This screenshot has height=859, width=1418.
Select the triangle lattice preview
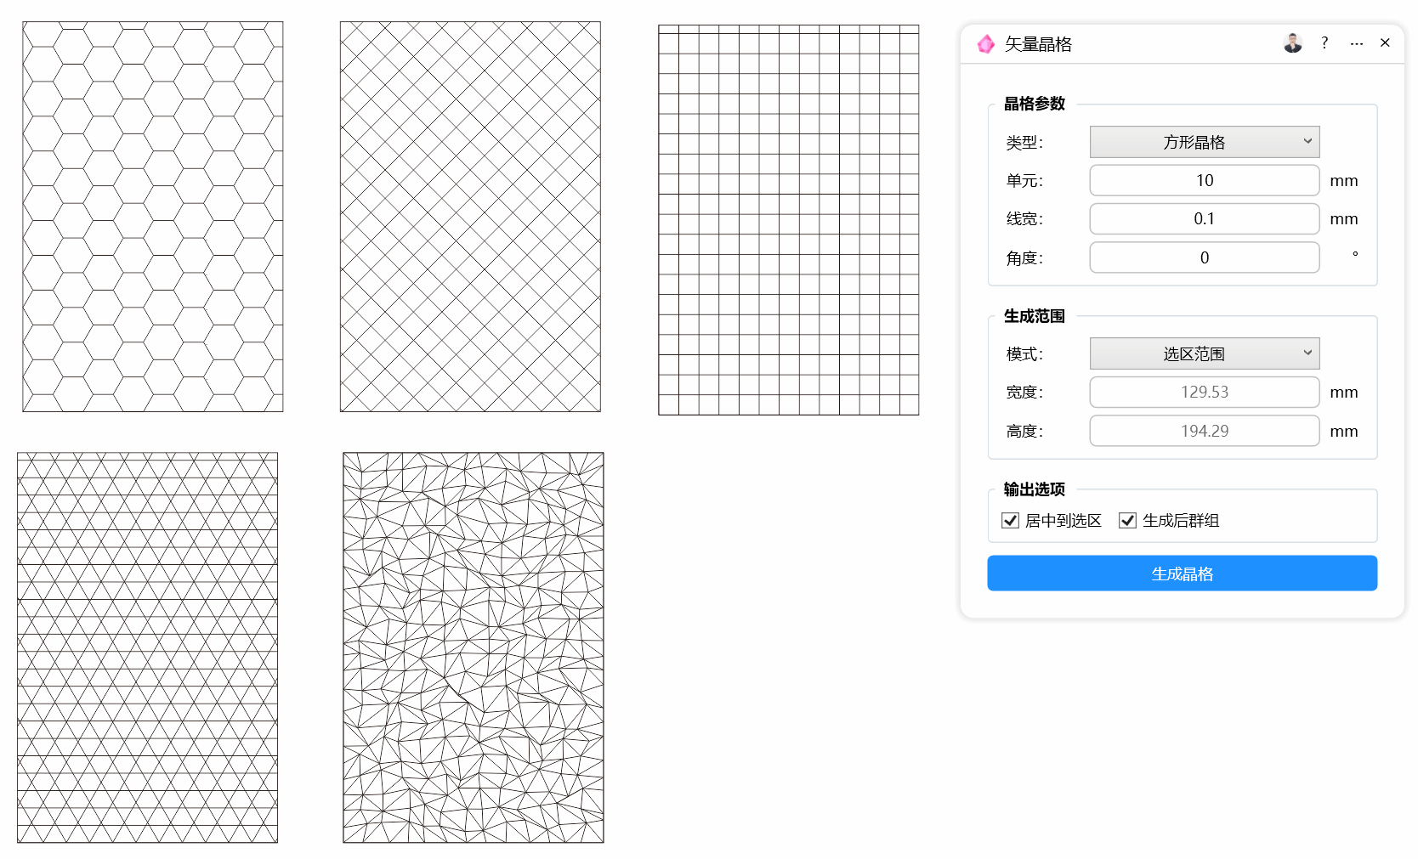tap(148, 647)
